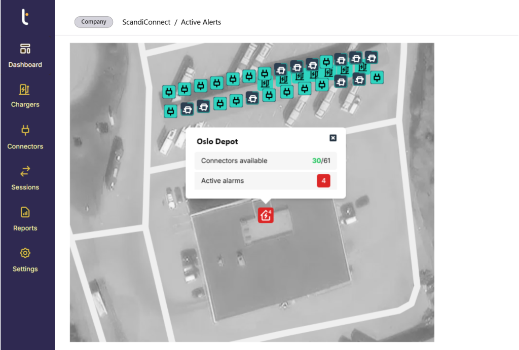The height and width of the screenshot is (350, 519).
Task: Select the connector marker directly above the popup pointer
Action: 269,95
